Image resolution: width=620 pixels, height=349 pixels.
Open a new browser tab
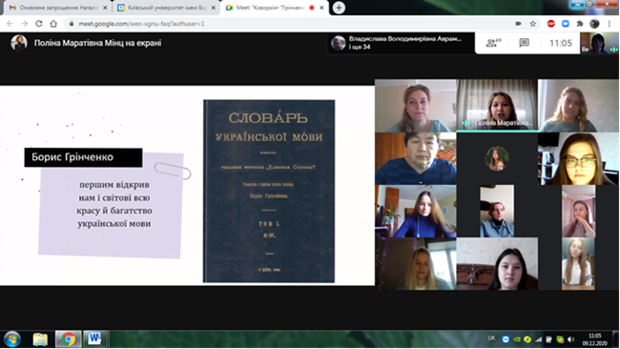(339, 8)
